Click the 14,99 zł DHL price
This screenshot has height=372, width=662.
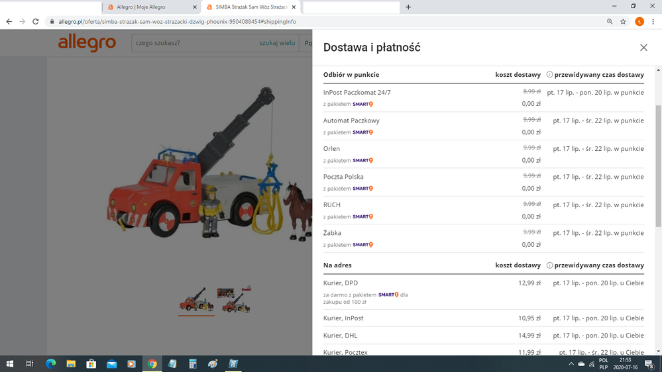coord(529,336)
